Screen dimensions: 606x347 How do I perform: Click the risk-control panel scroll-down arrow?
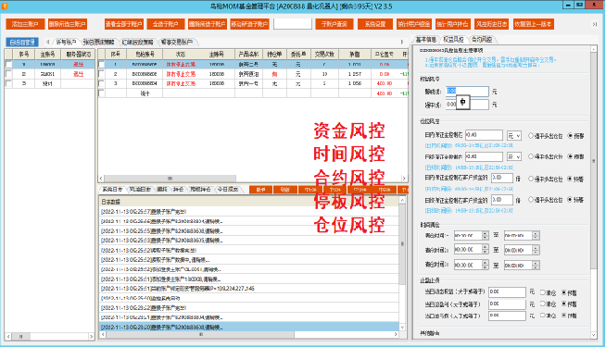coord(594,335)
